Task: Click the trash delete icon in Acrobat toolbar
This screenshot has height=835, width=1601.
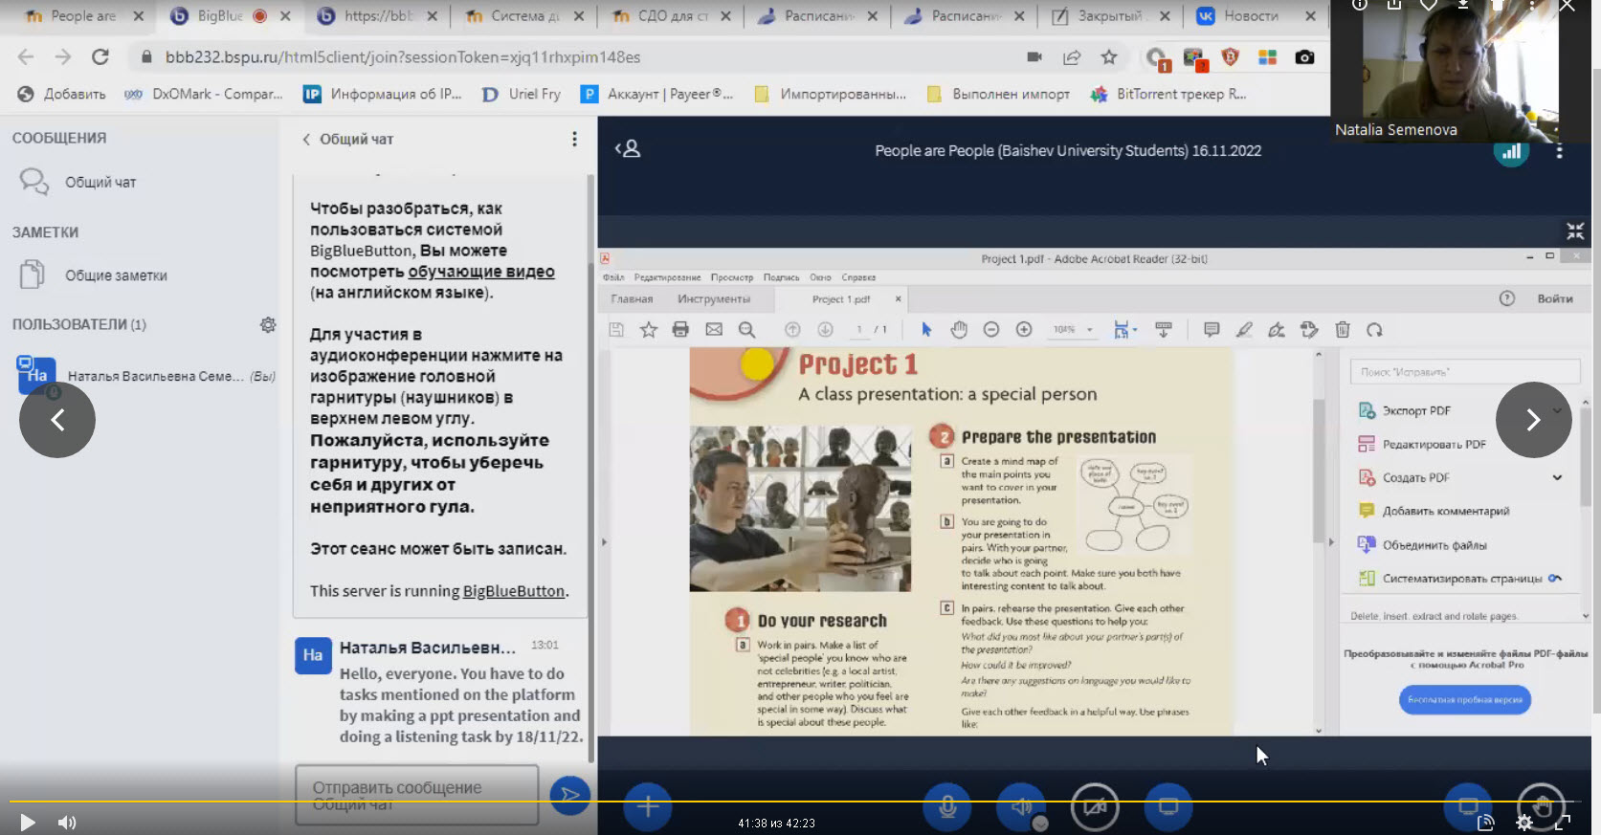Action: tap(1343, 330)
